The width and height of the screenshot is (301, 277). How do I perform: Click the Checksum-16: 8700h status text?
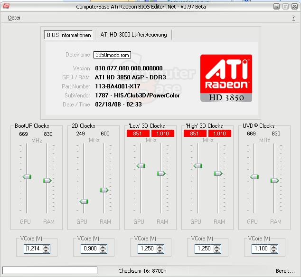tap(142, 271)
